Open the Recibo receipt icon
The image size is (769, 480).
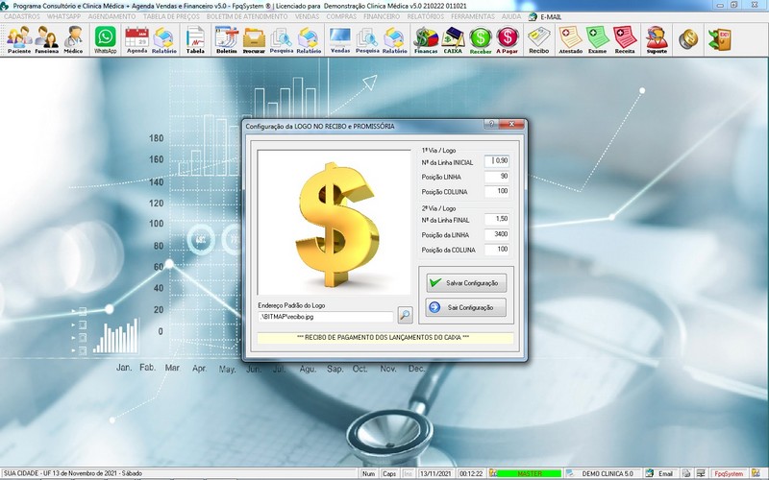point(538,39)
